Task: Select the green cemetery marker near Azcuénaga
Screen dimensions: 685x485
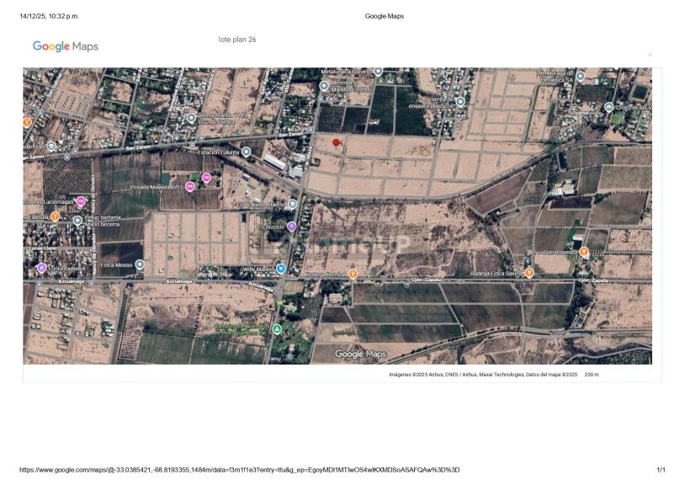Action: 275,328
